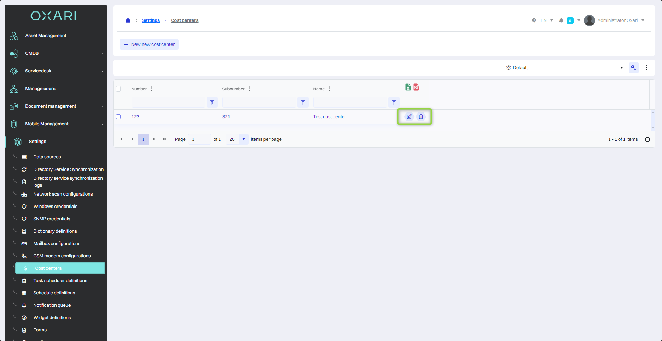Click the New cost center button

149,44
